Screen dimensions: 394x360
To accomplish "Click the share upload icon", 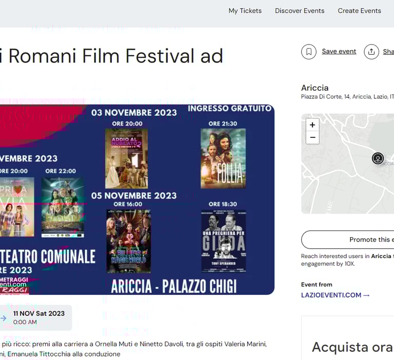I will (x=371, y=52).
